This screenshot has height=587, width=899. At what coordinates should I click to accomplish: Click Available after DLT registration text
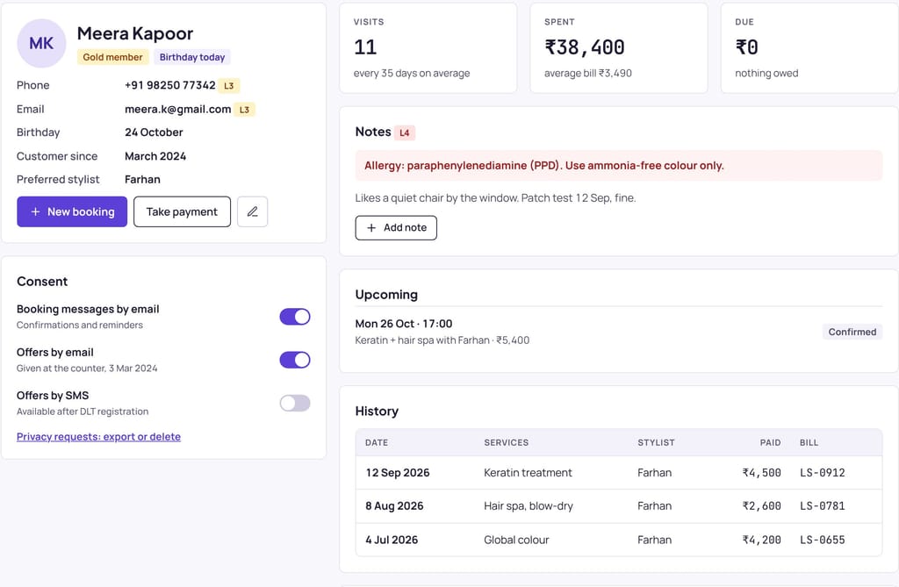coord(83,412)
